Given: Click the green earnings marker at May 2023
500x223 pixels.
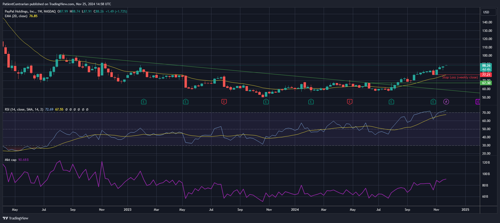Looking at the screenshot, I should pos(186,102).
